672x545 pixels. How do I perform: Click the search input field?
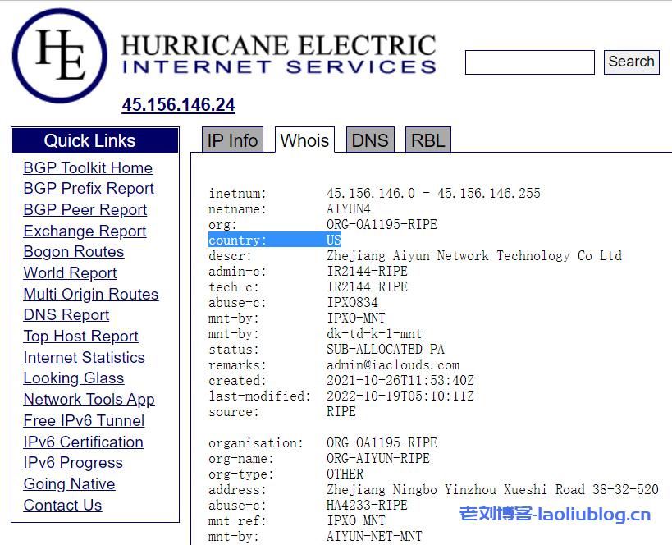[529, 62]
